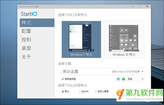
Task: Select the Start10 button style radio
Action: [x=83, y=91]
